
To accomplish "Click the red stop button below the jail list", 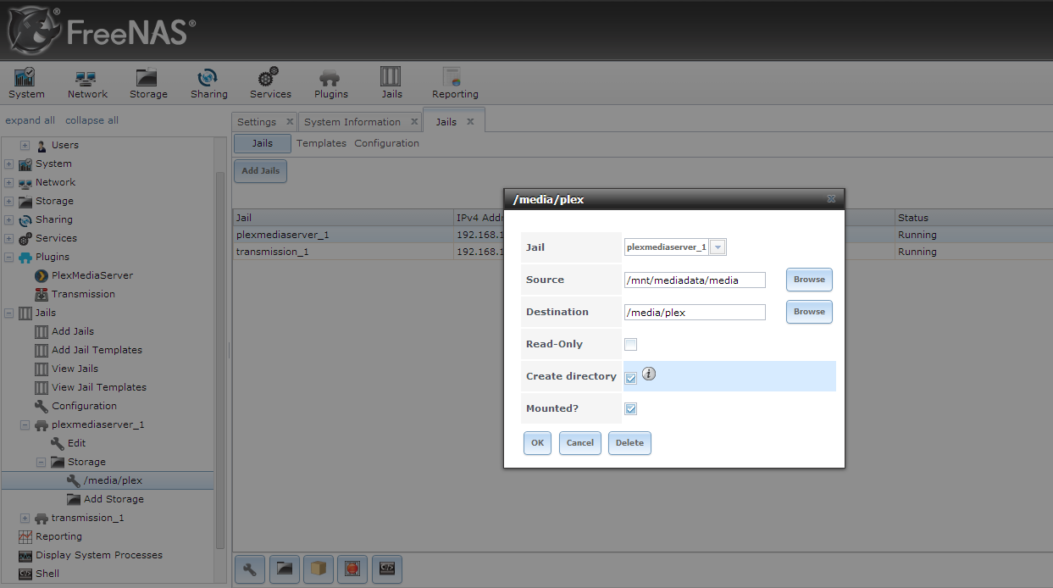I will tap(352, 569).
